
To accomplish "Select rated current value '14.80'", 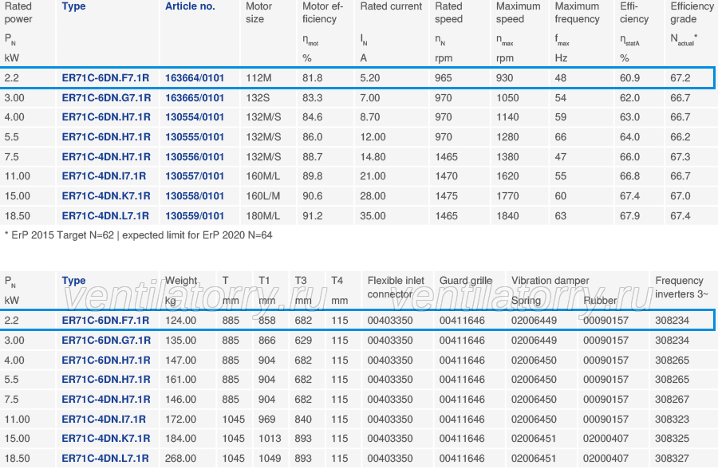I will coord(373,156).
